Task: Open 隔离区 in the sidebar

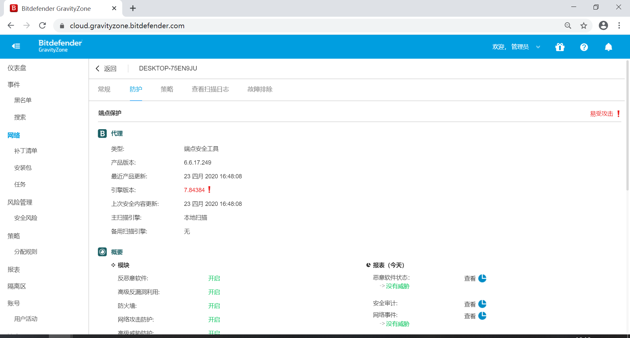Action: [17, 286]
